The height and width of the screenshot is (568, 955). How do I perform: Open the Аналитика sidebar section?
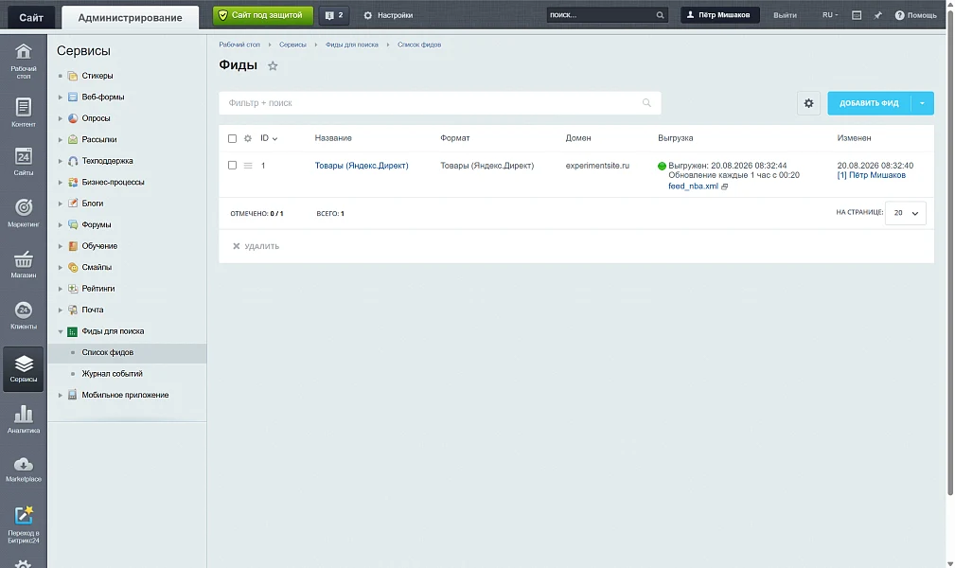pyautogui.click(x=23, y=419)
